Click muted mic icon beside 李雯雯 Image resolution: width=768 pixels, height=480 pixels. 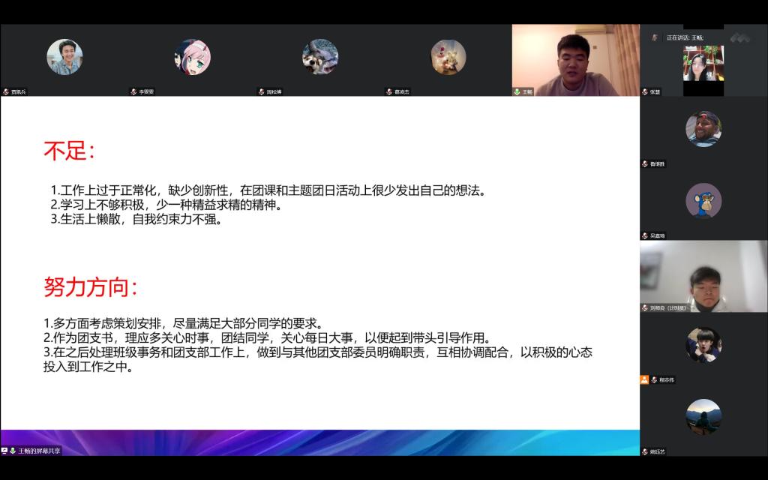[133, 92]
